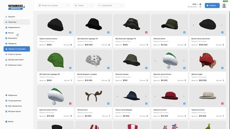Click the red elf hat thumbnail

(208, 61)
